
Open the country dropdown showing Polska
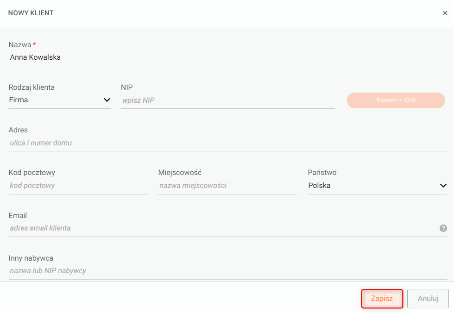377,186
